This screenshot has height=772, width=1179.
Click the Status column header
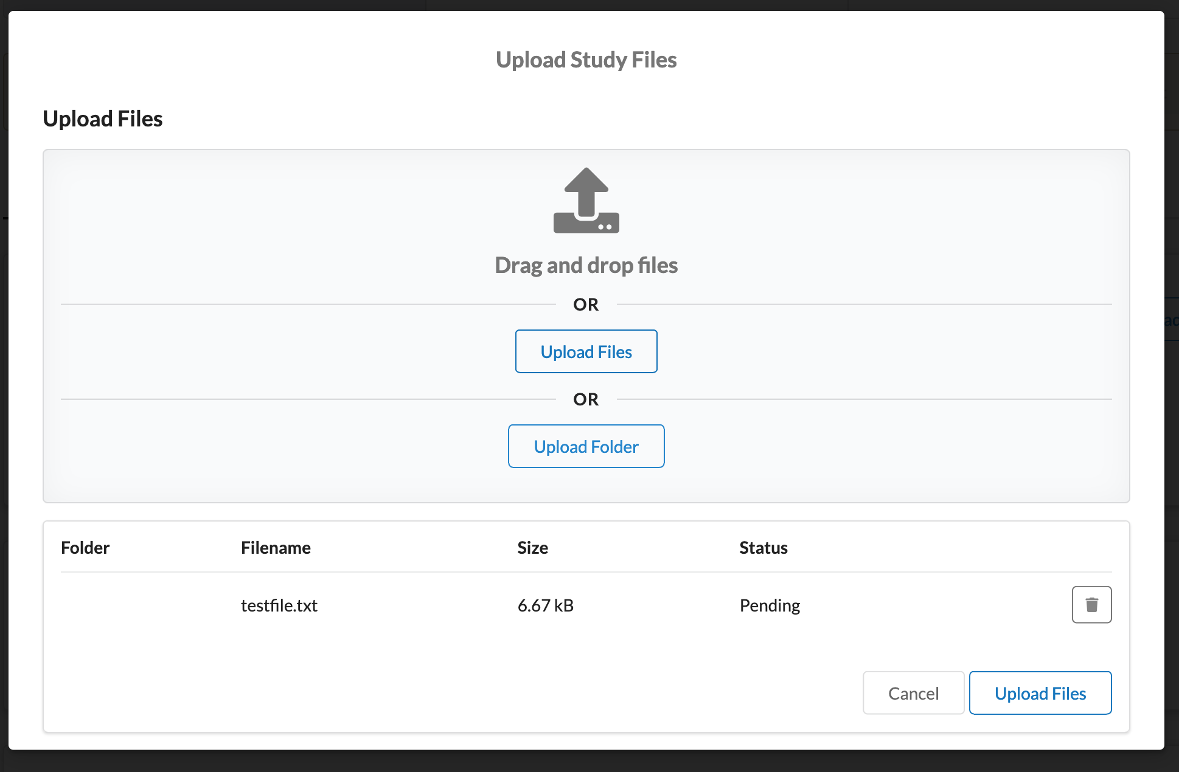(x=763, y=548)
